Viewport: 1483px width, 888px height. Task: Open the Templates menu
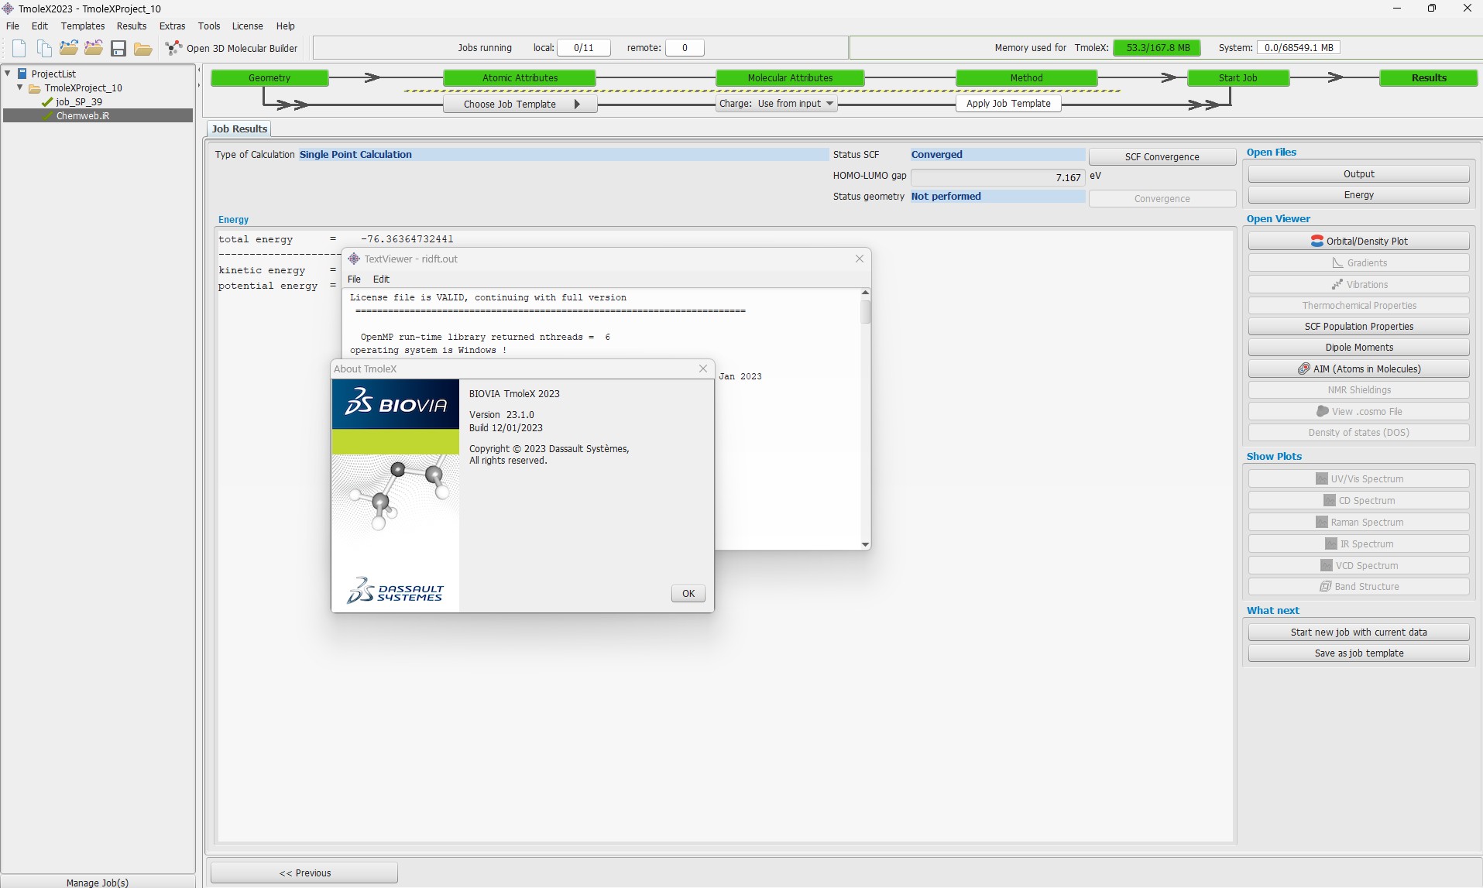click(x=83, y=26)
